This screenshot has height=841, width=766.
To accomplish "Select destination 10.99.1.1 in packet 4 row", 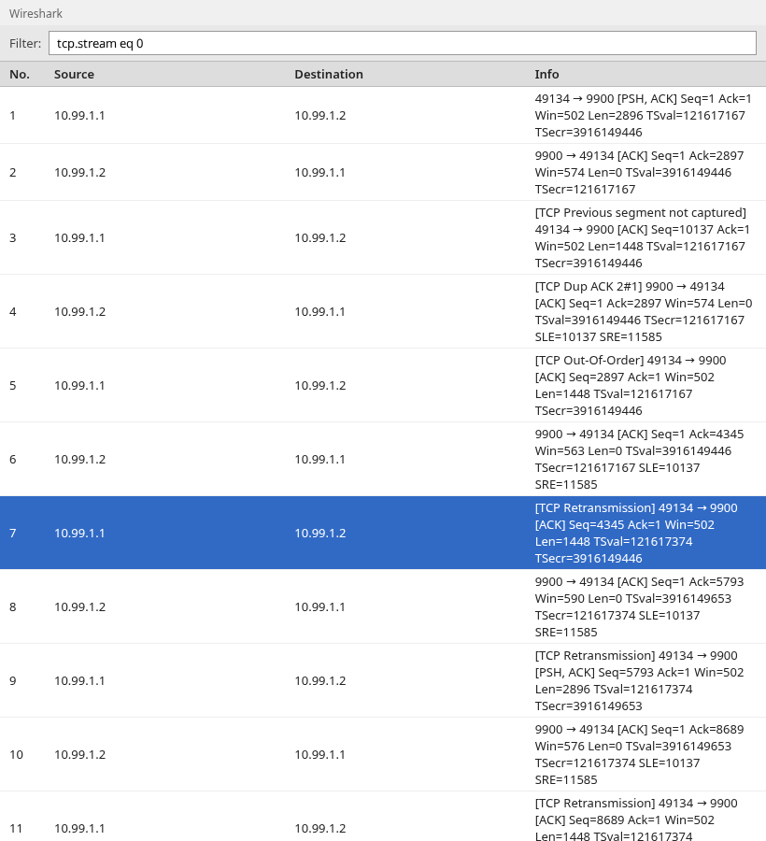I will coord(319,311).
